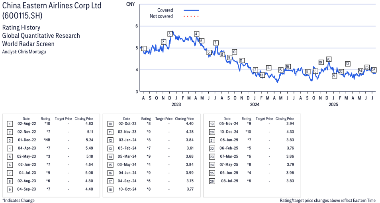This screenshot has height=203, width=380.
Task: Click the CNY axis label
Action: pos(130,4)
